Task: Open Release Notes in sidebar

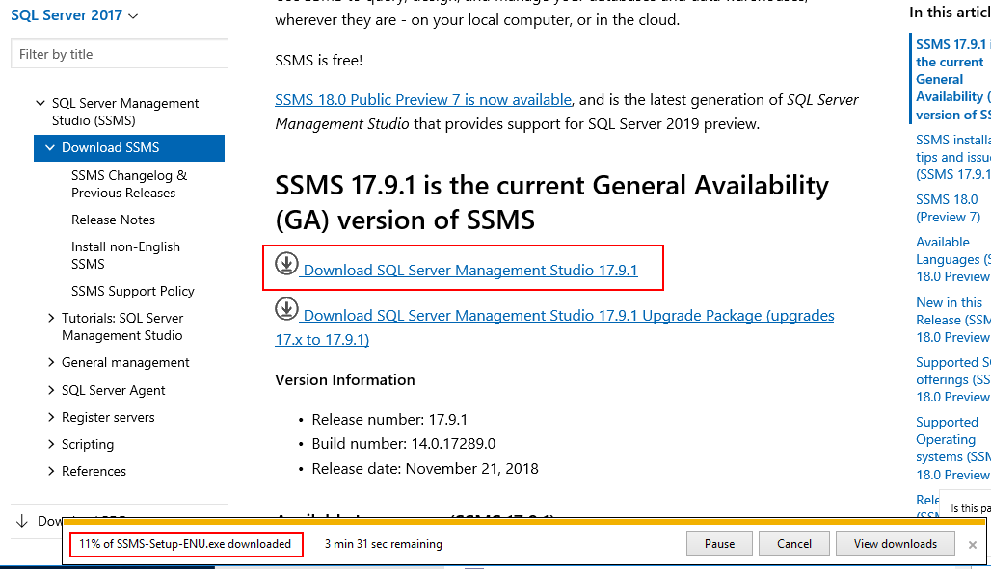Action: tap(113, 220)
